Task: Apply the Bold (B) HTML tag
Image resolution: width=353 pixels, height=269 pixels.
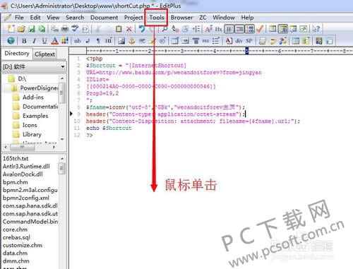Action: click(24, 41)
